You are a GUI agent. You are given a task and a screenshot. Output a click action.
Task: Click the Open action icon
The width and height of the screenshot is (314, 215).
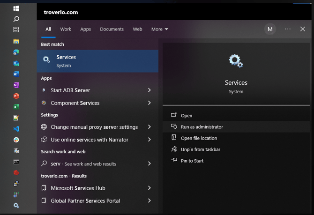(x=174, y=115)
